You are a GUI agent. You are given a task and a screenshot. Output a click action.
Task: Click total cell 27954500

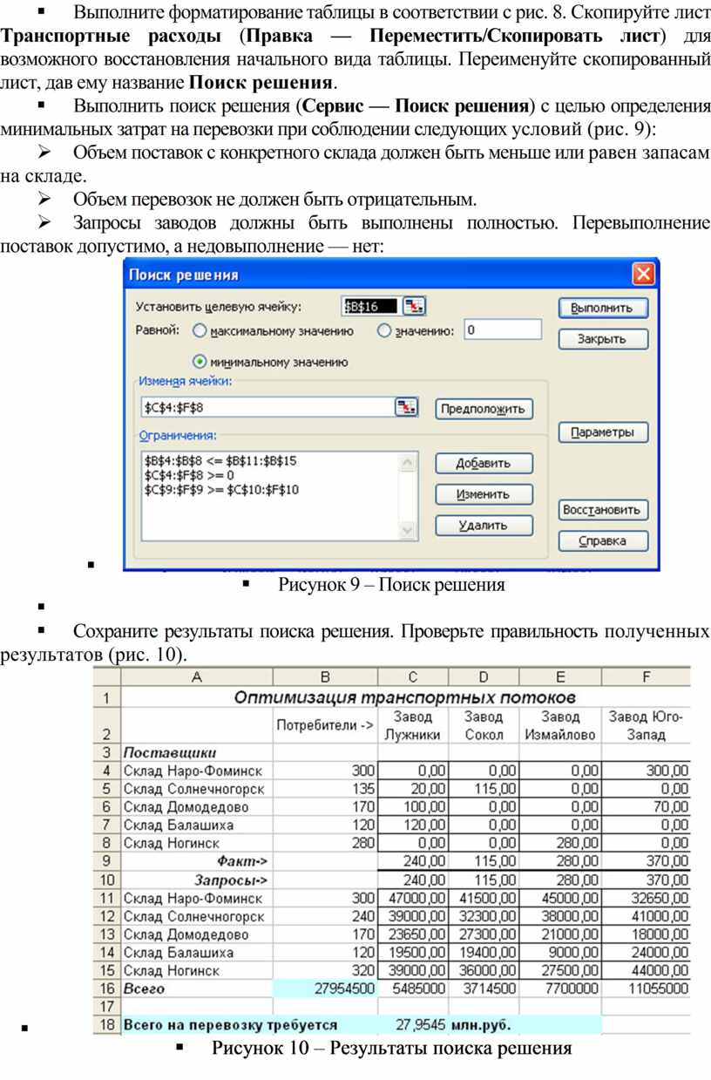[x=325, y=989]
